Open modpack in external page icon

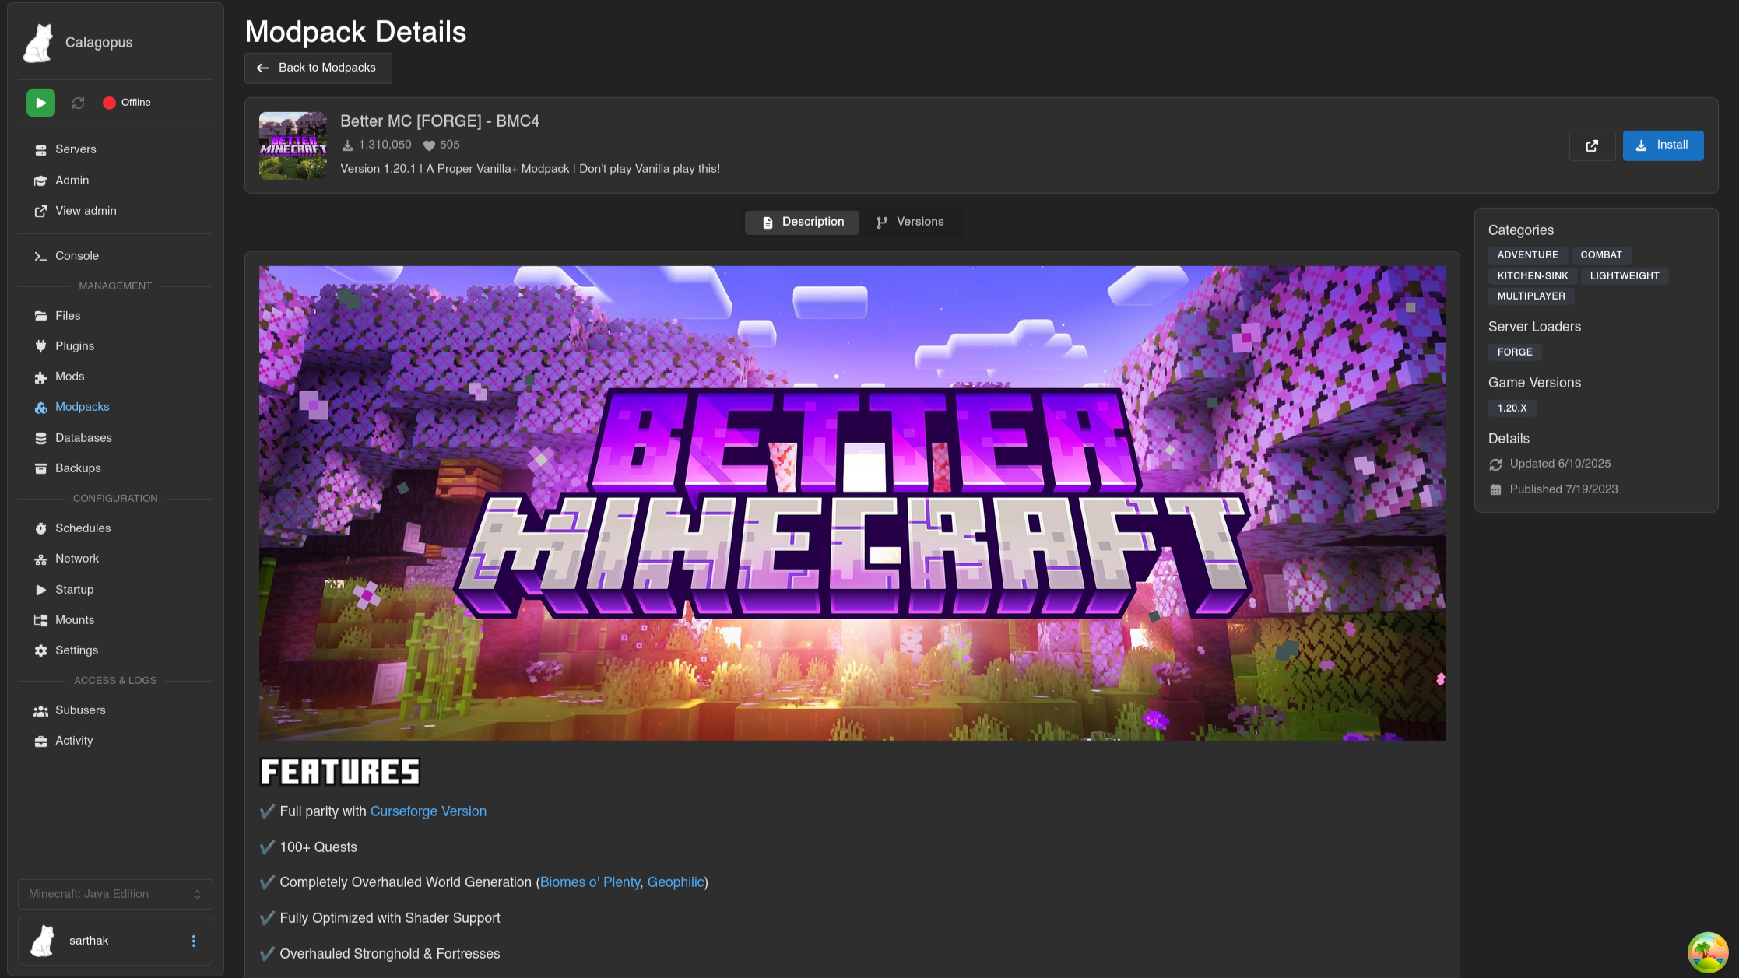tap(1592, 145)
